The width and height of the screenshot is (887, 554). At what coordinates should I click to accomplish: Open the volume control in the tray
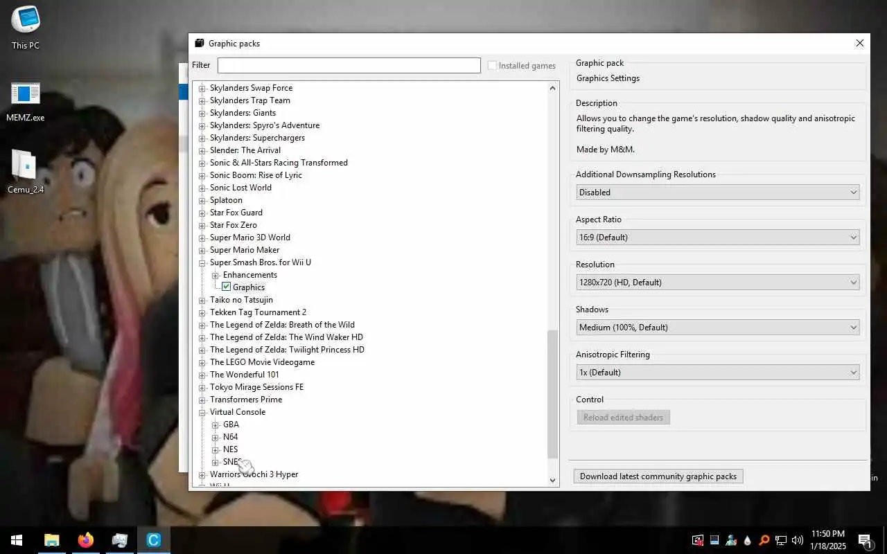click(797, 540)
